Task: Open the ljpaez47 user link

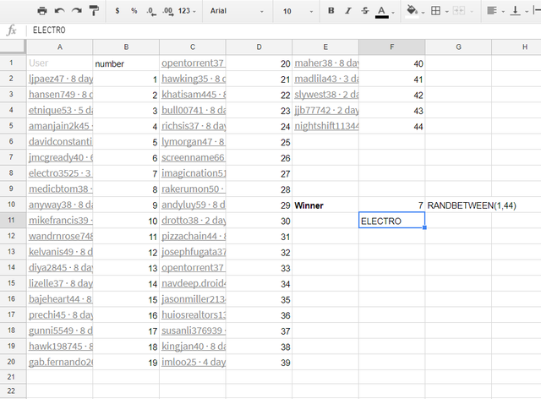Action: pos(59,79)
